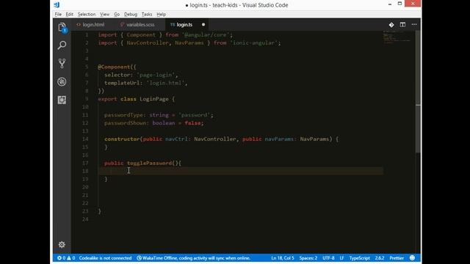Image resolution: width=470 pixels, height=264 pixels.
Task: Click the Prettier status bar item
Action: [x=397, y=257]
